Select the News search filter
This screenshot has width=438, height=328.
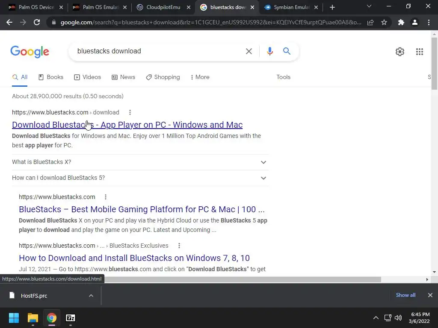[x=124, y=77]
